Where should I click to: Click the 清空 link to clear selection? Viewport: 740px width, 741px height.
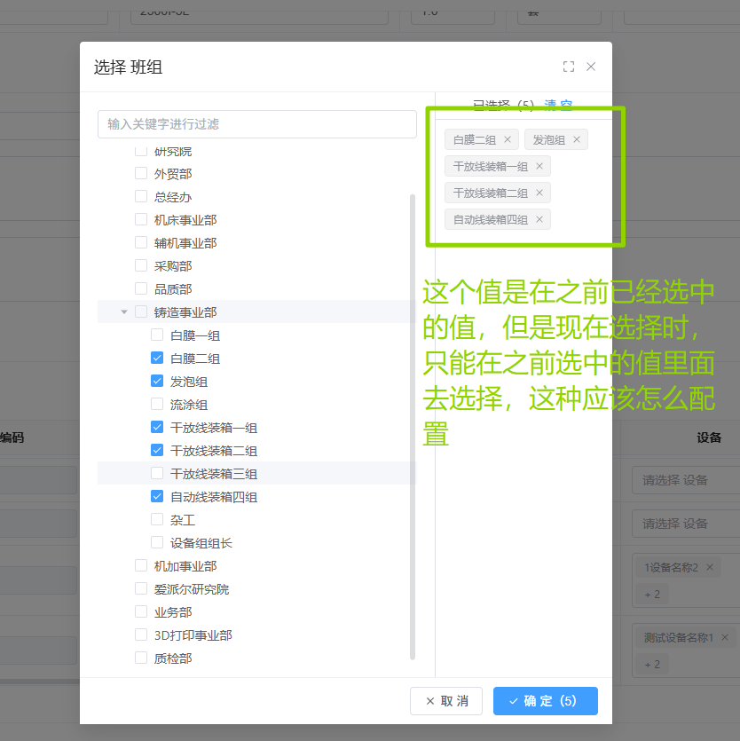click(x=558, y=106)
